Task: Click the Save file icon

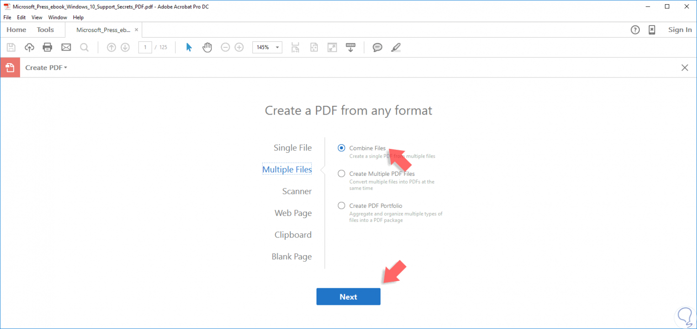Action: tap(11, 47)
